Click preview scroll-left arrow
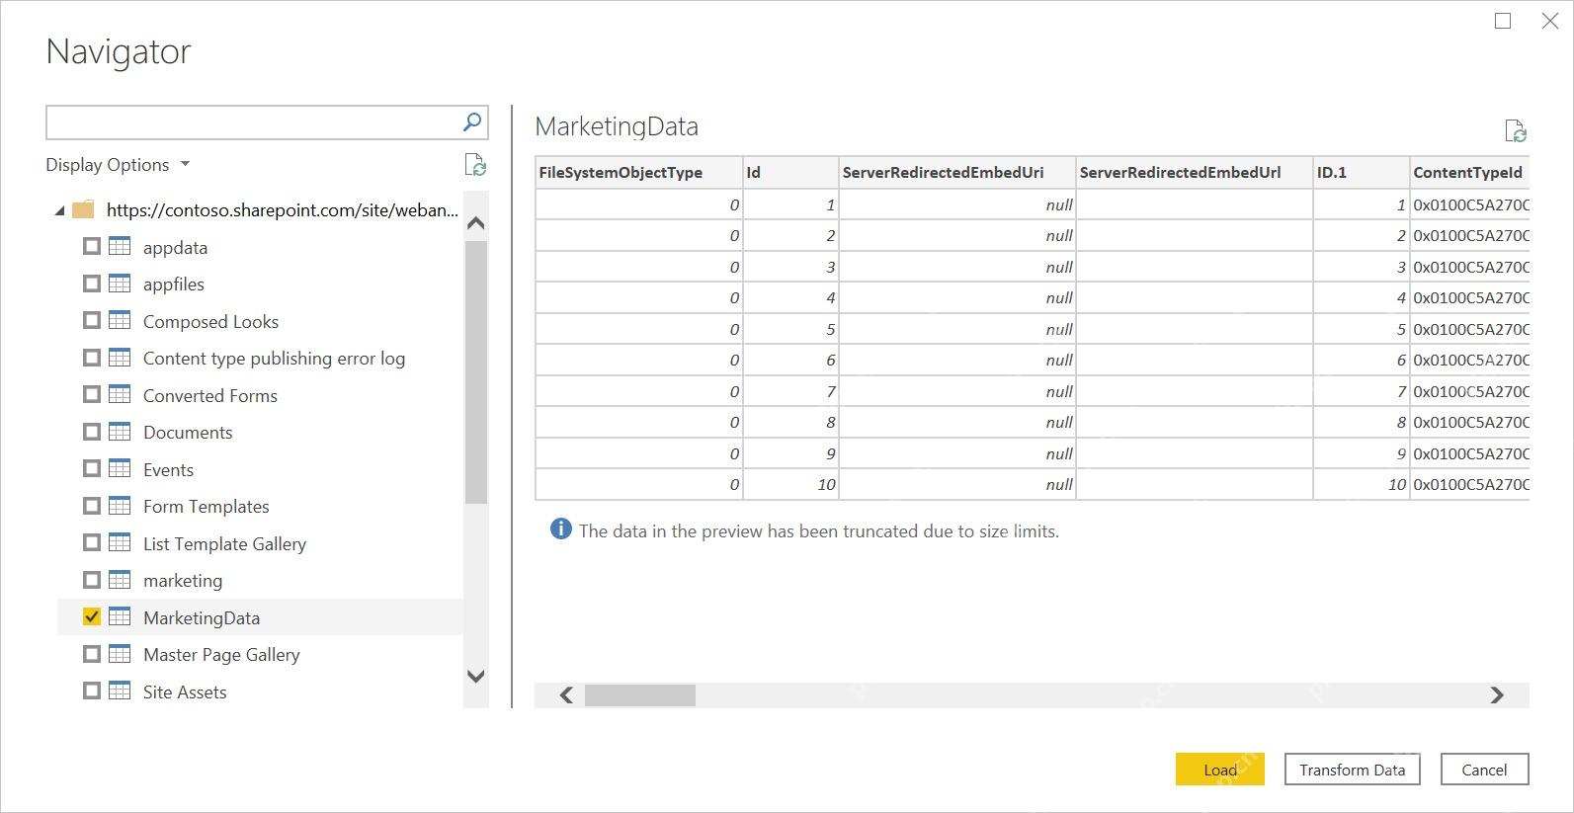 click(566, 695)
